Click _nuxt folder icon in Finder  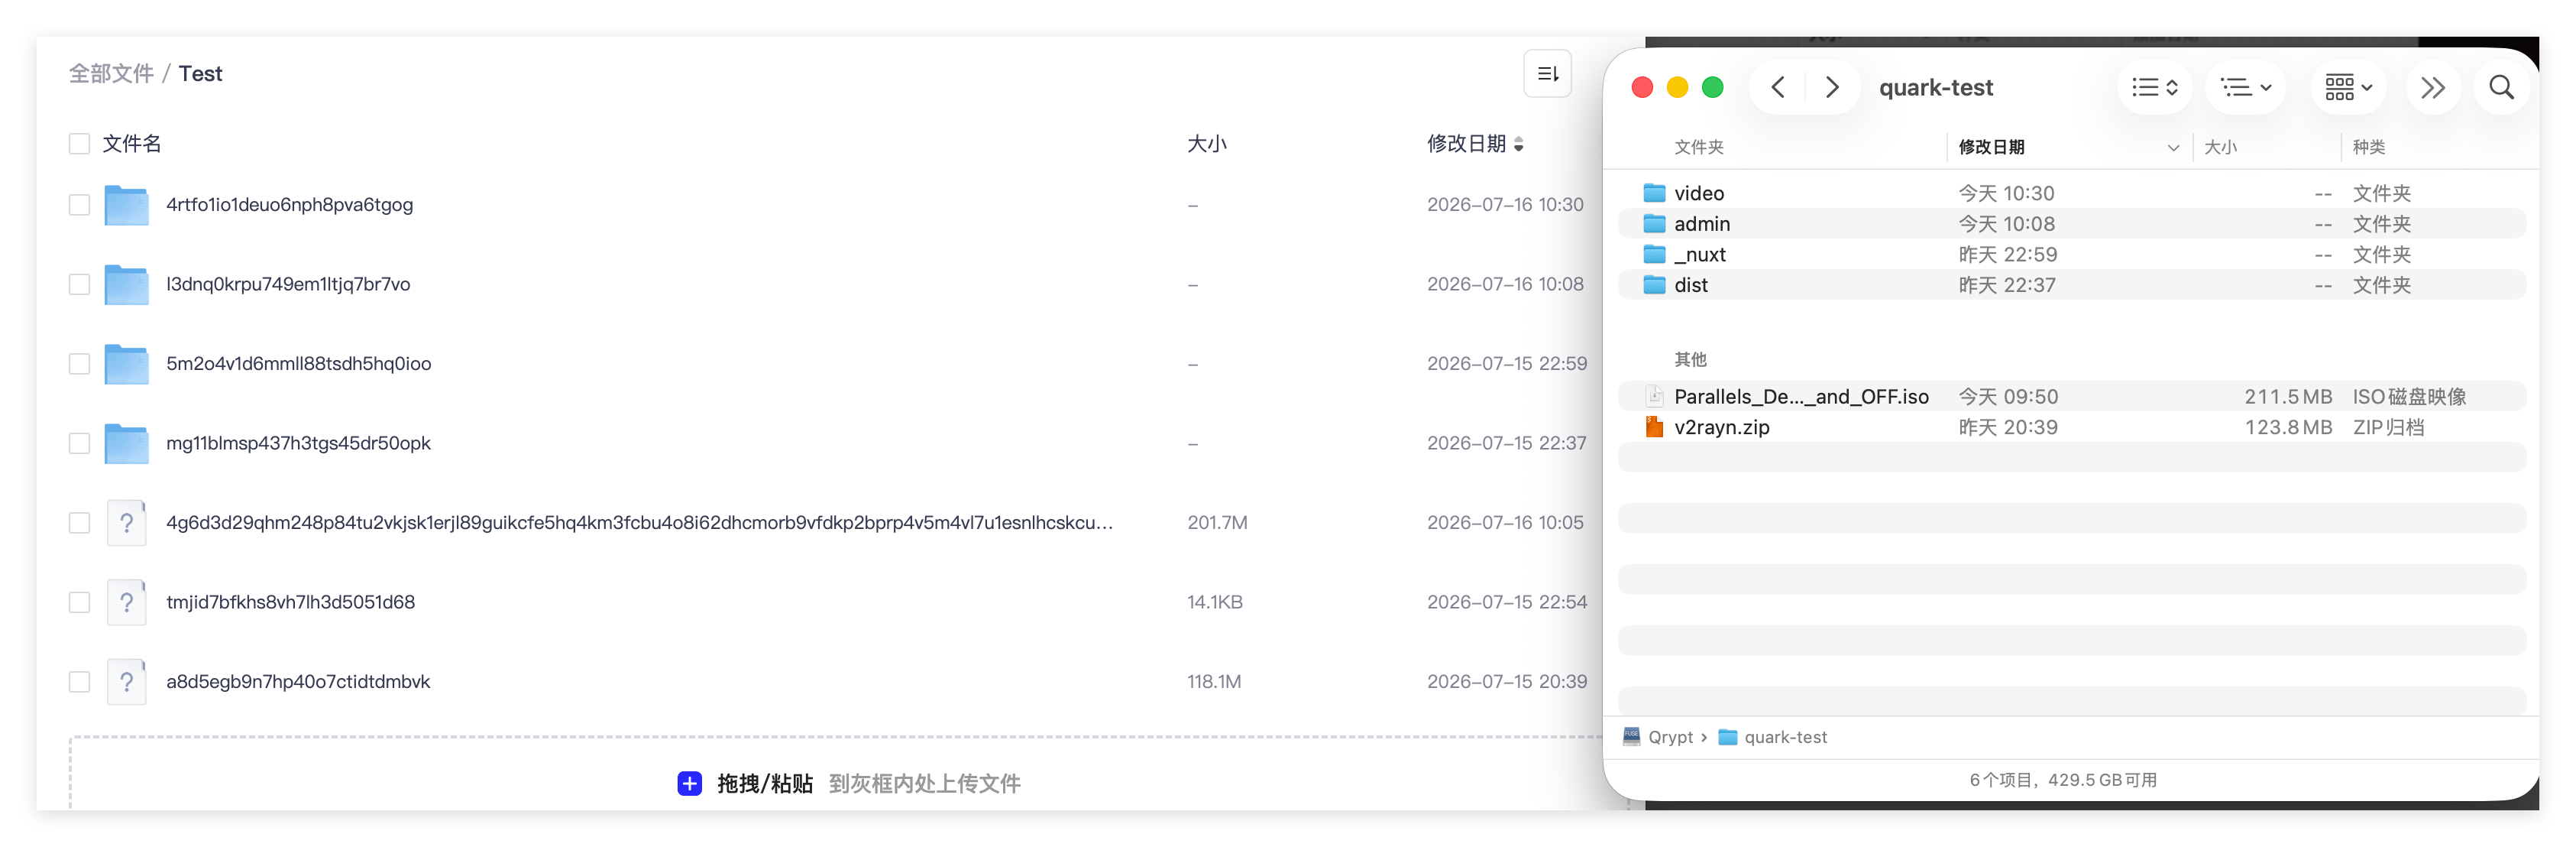click(x=1655, y=255)
